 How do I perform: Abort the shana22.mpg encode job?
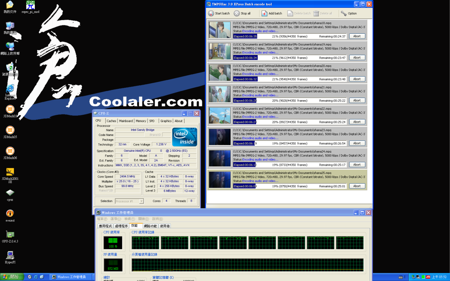357,122
